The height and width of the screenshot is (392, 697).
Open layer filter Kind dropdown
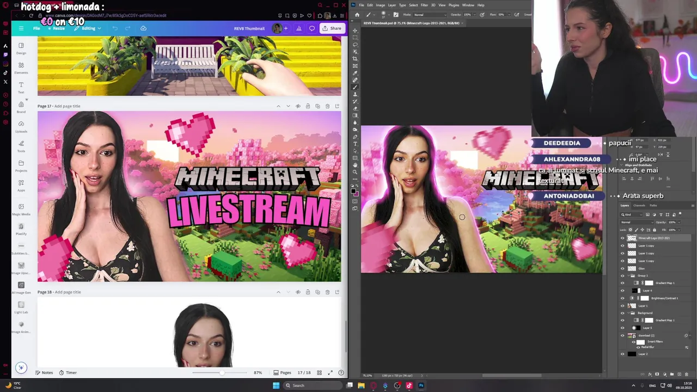(x=631, y=215)
